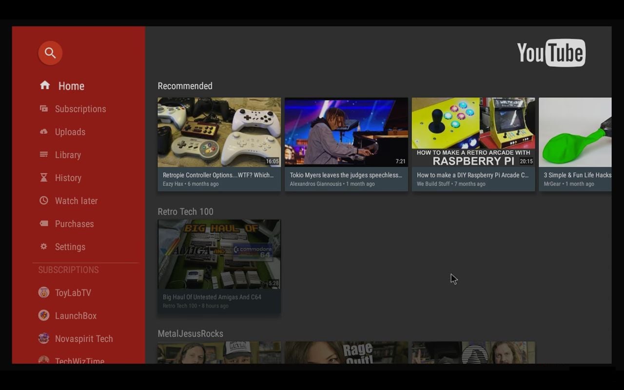Click the Subscriptions sidebar icon
The image size is (624, 390).
coord(44,109)
